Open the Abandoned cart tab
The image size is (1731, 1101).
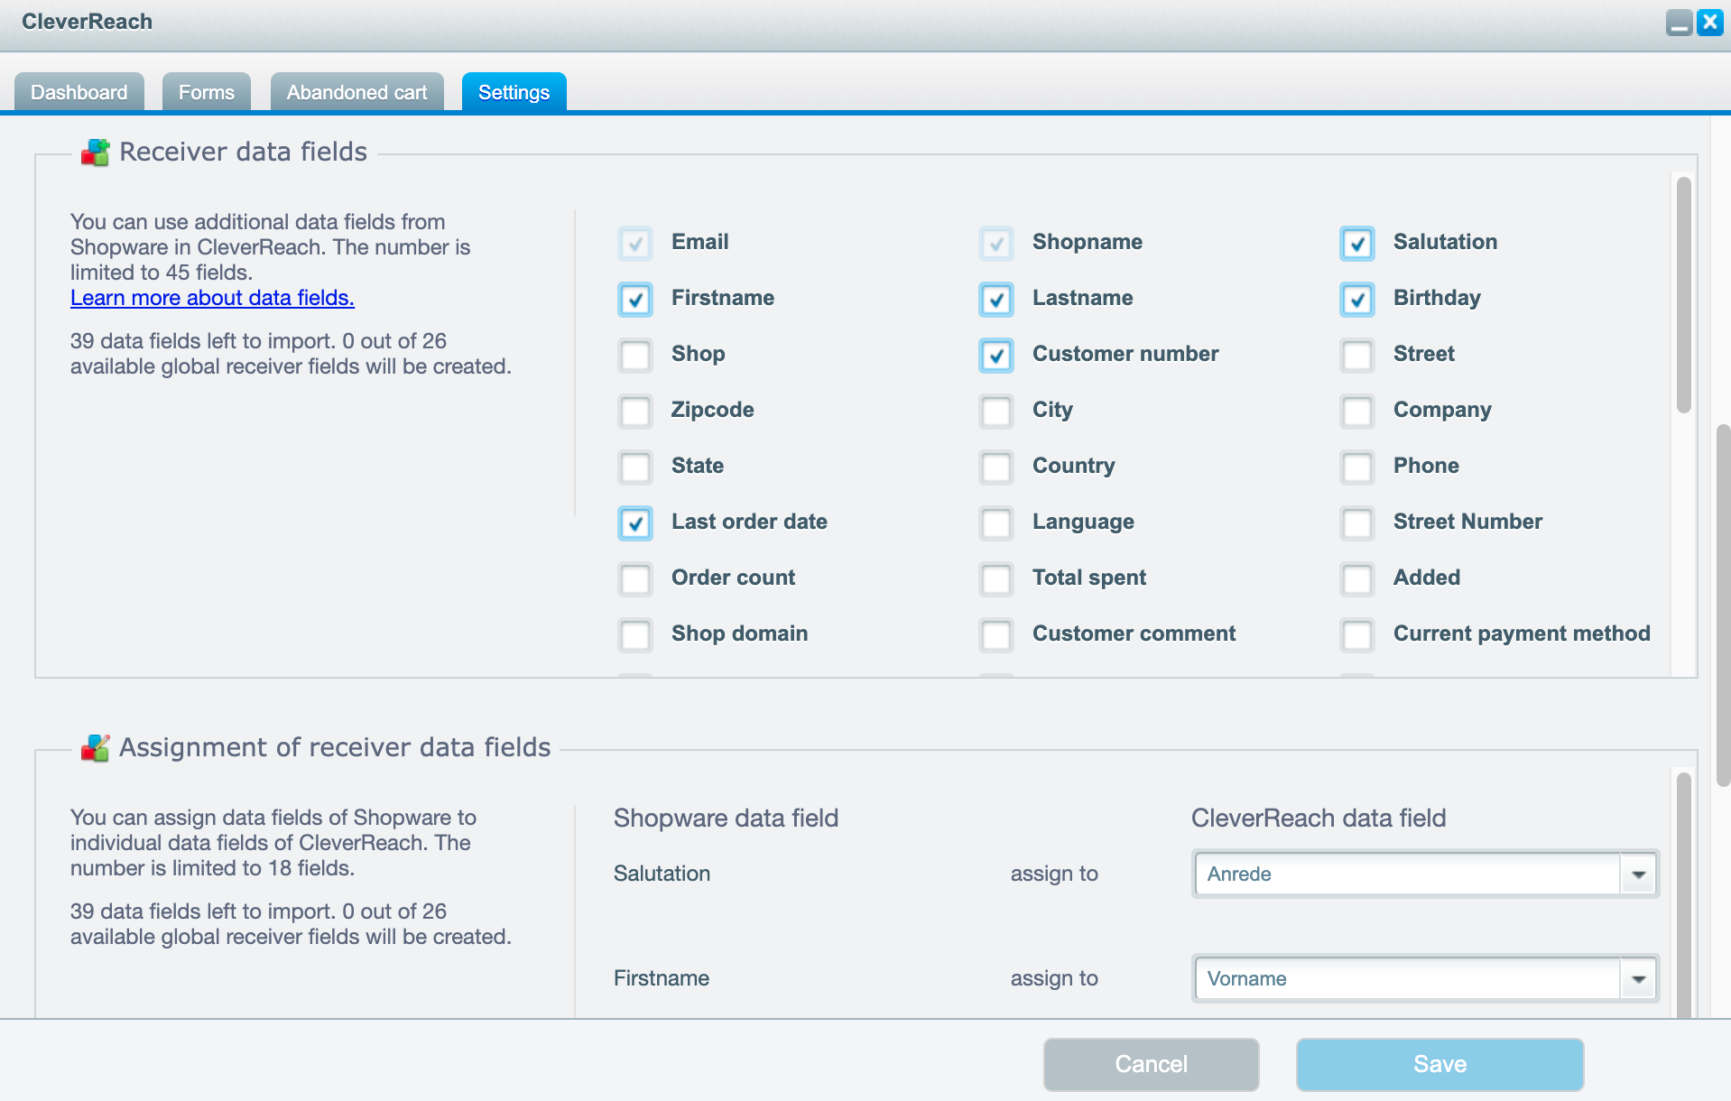pyautogui.click(x=357, y=92)
